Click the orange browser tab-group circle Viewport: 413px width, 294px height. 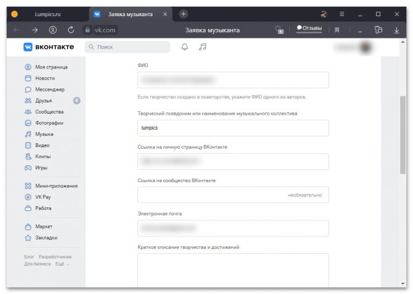click(x=15, y=14)
